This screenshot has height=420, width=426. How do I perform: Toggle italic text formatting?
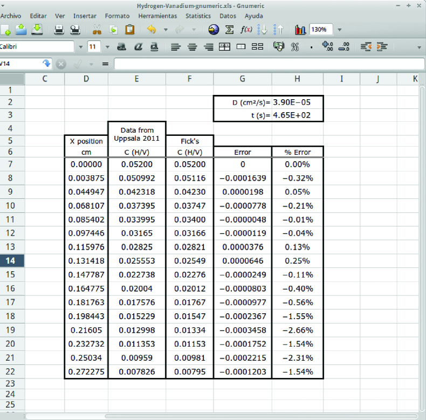click(x=138, y=47)
